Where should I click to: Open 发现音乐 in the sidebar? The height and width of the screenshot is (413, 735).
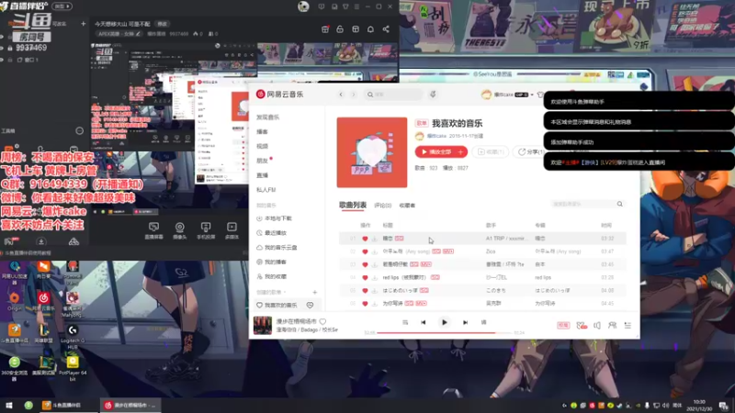click(267, 117)
